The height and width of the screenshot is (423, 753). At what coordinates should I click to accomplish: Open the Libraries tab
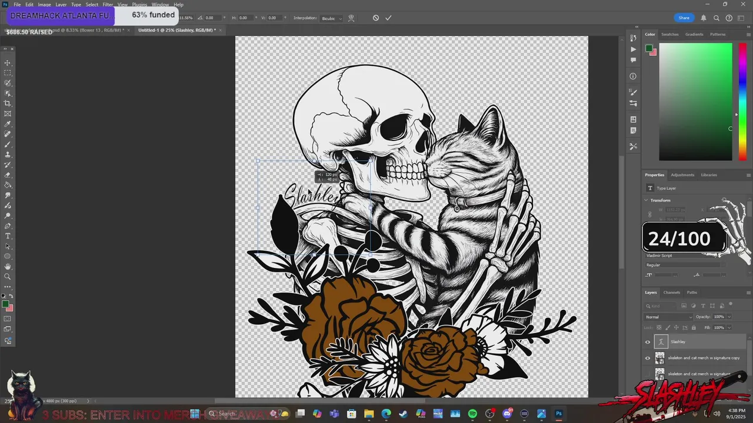(x=709, y=175)
